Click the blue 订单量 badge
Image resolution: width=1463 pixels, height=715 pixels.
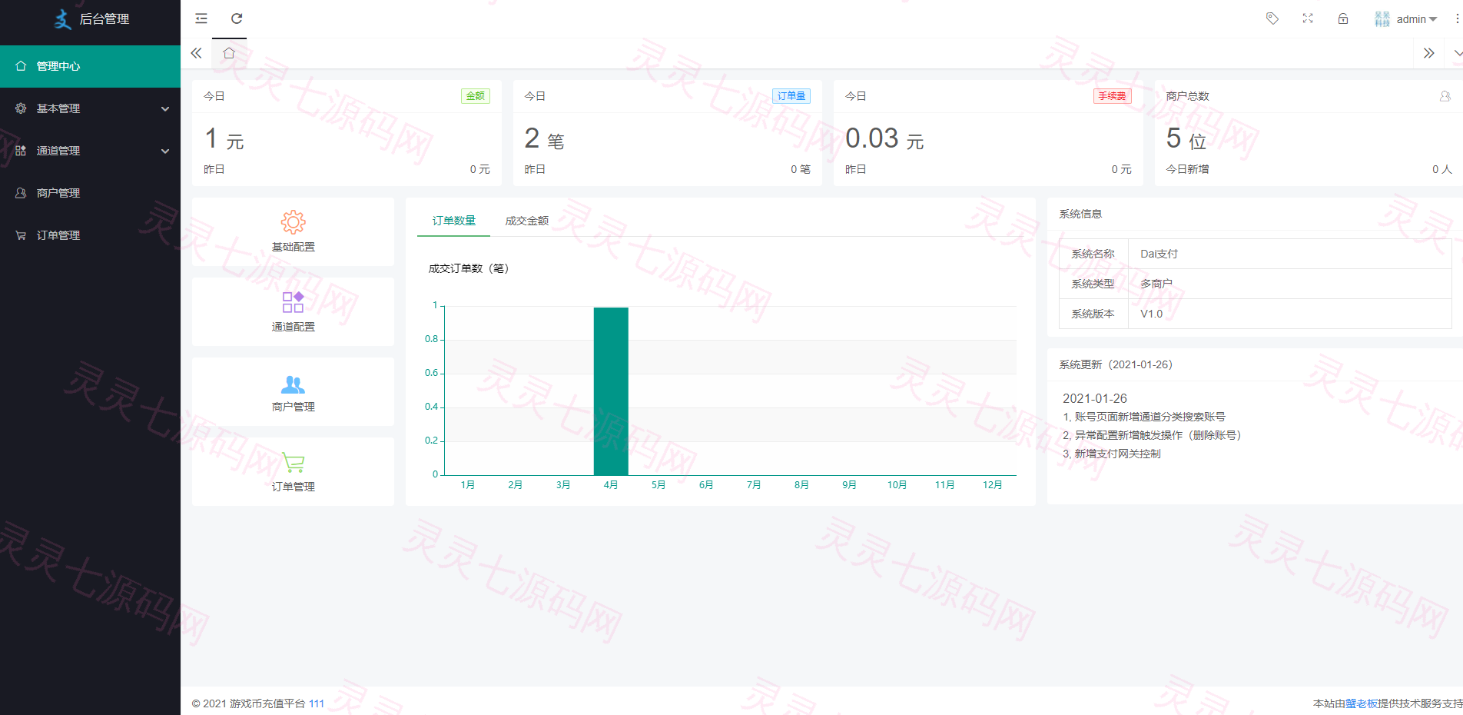click(791, 96)
